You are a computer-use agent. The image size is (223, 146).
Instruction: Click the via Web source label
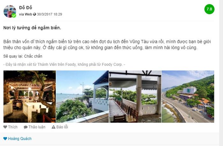[25, 14]
